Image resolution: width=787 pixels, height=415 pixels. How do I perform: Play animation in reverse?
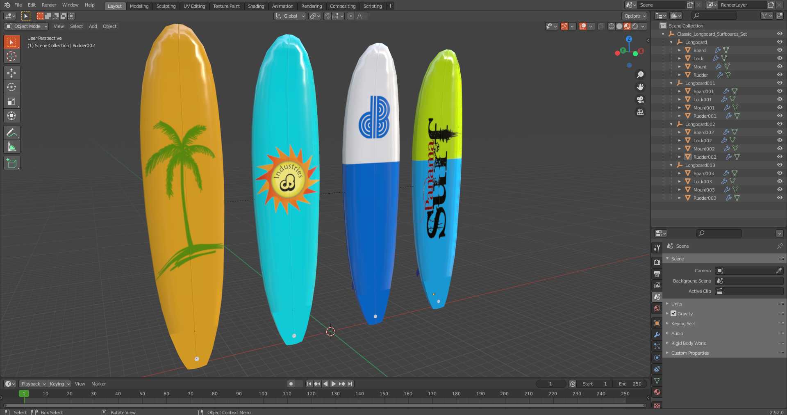tap(325, 384)
